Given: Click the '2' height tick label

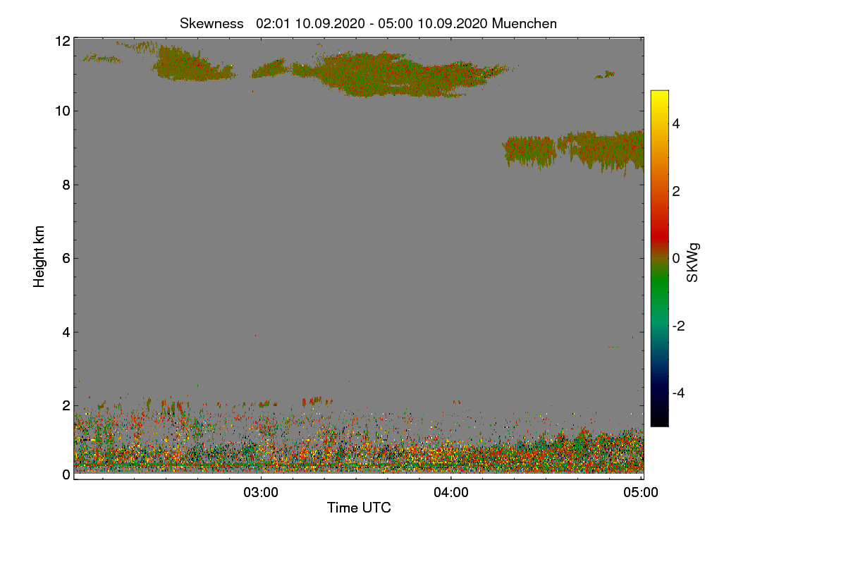Looking at the screenshot, I should click(66, 405).
